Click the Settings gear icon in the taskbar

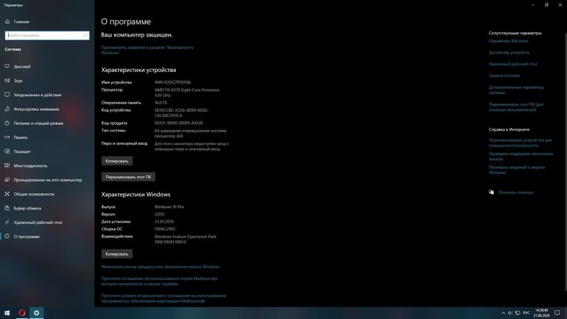(x=36, y=313)
